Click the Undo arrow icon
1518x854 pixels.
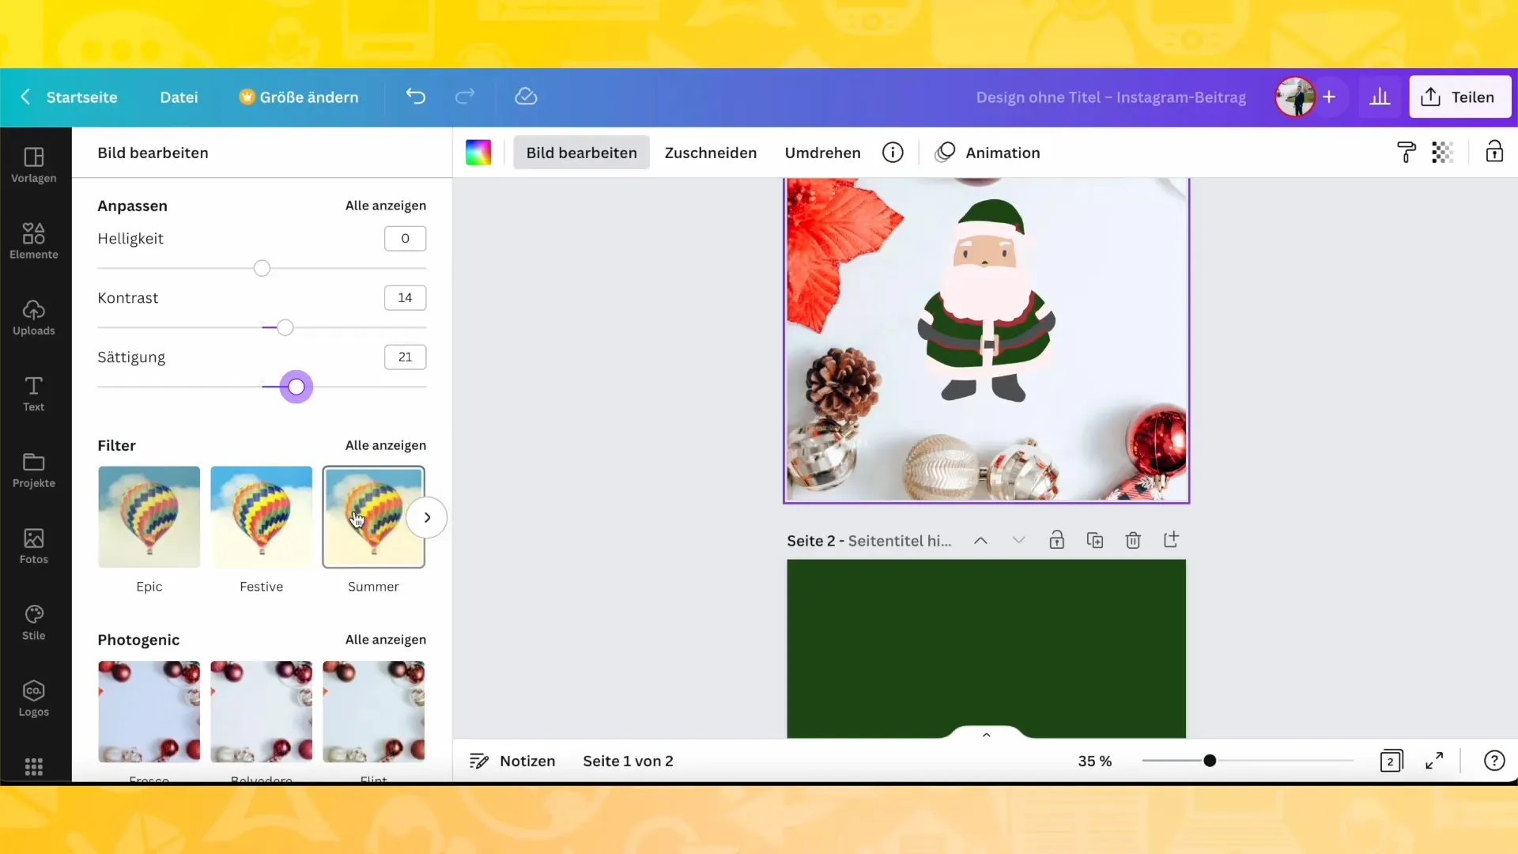click(414, 96)
